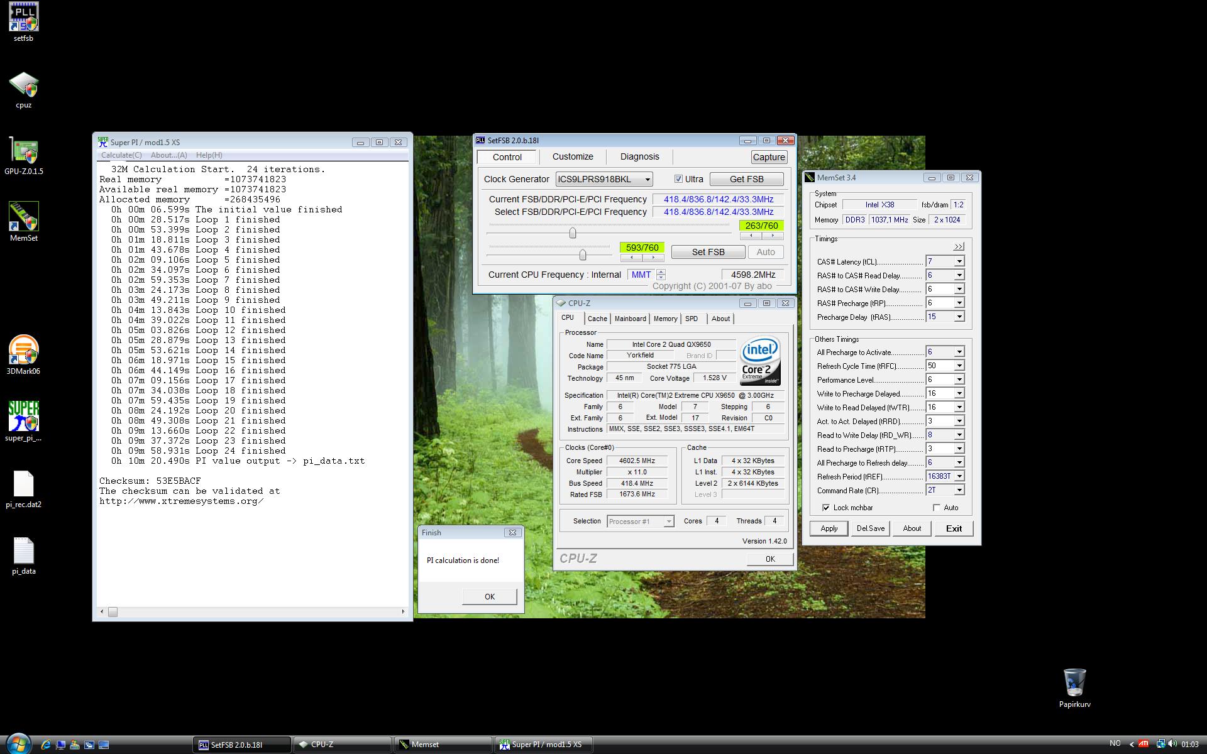Viewport: 1207px width, 754px height.
Task: Click the ATI tray icon
Action: click(1144, 744)
